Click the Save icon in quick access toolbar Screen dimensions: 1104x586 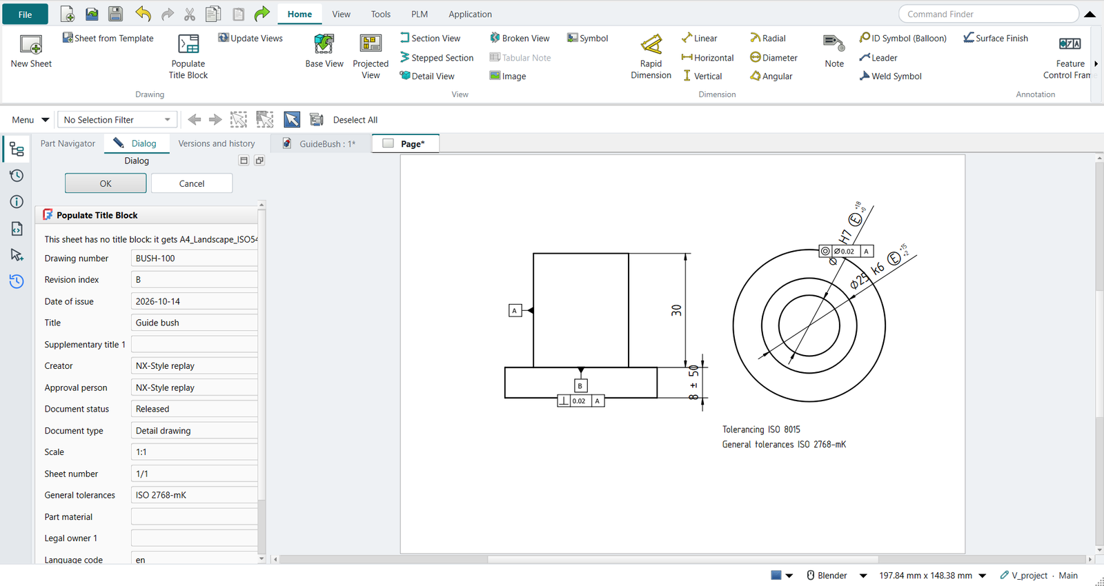(115, 14)
